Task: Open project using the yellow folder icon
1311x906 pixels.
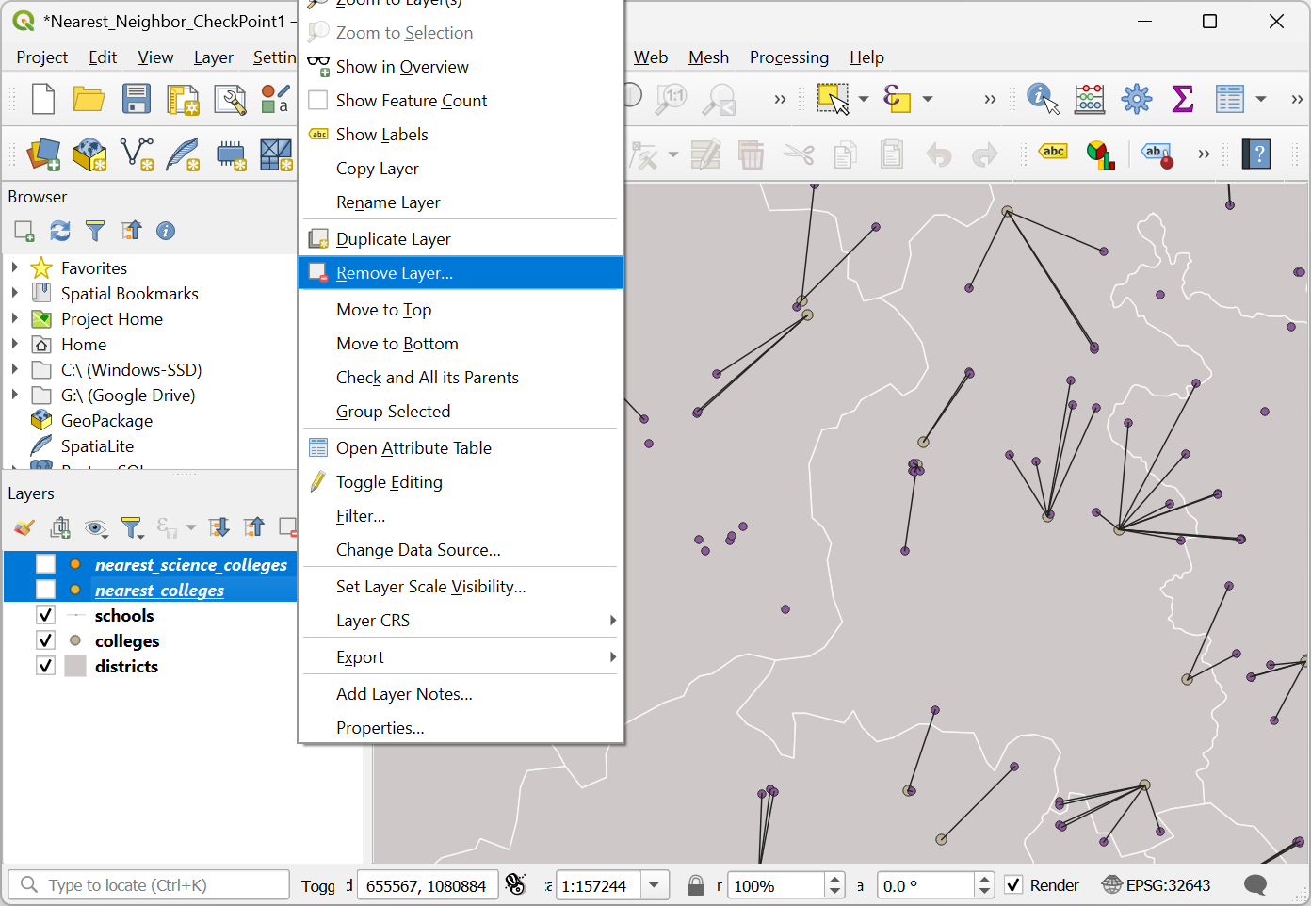Action: pos(89,99)
